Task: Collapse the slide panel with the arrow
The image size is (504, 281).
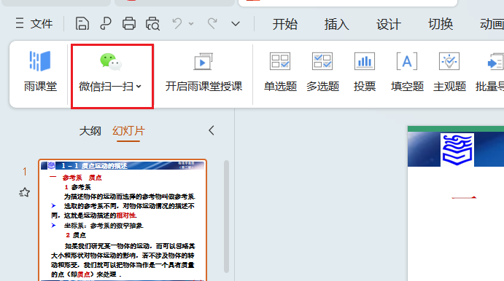Action: pyautogui.click(x=212, y=130)
